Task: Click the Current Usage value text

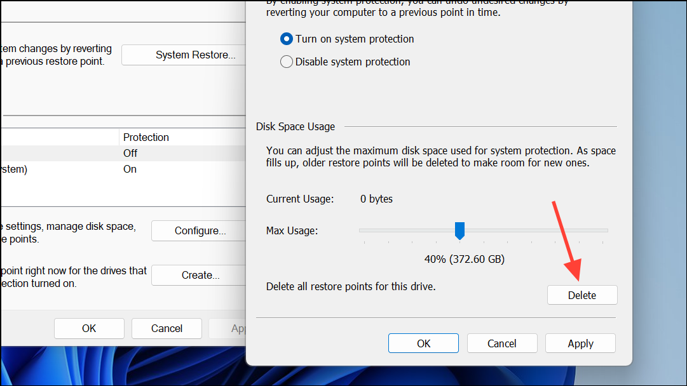Action: [x=376, y=199]
